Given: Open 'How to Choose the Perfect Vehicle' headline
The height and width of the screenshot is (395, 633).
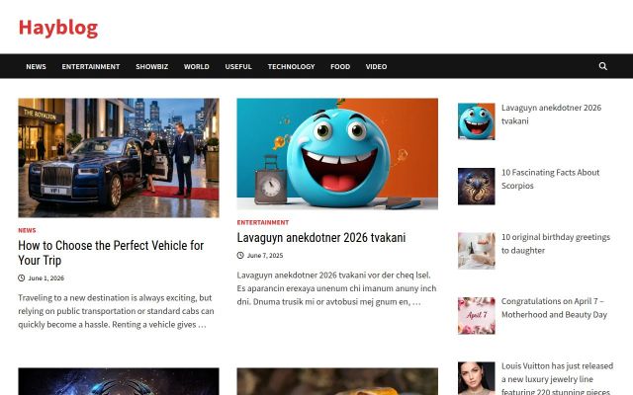Looking at the screenshot, I should (111, 253).
